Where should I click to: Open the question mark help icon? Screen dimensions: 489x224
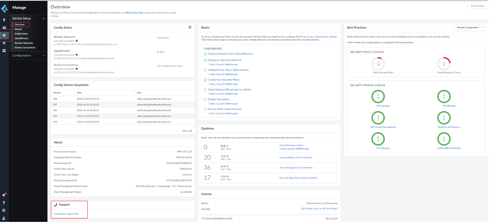(4, 203)
